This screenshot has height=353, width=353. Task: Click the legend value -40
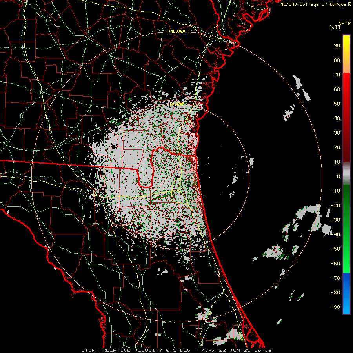click(x=335, y=235)
